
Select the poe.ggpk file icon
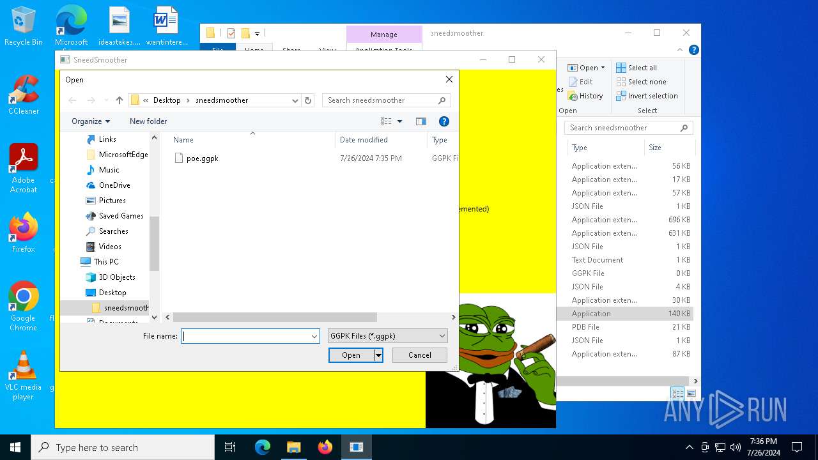click(179, 158)
